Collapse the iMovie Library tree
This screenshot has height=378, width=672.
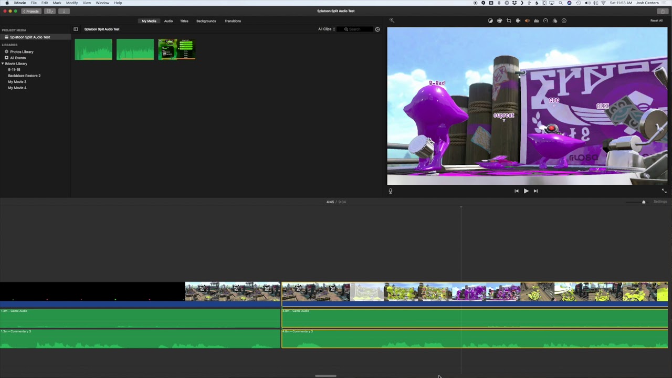pyautogui.click(x=3, y=64)
